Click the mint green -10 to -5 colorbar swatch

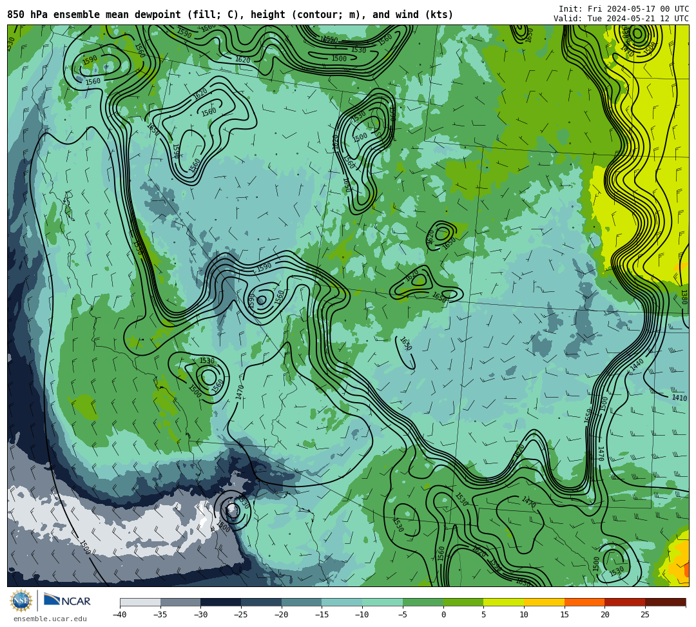coord(383,602)
